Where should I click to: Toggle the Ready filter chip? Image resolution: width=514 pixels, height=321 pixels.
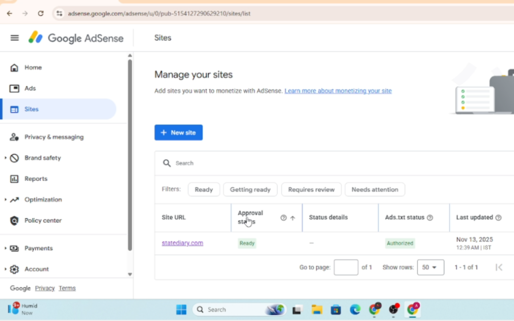pos(204,190)
